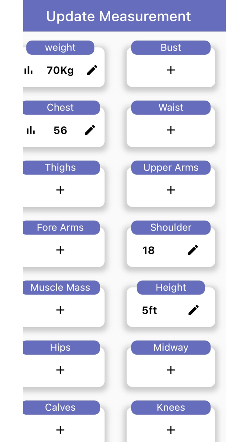Tap the Height label tag
Viewport: 249px width, 442px height.
[171, 287]
